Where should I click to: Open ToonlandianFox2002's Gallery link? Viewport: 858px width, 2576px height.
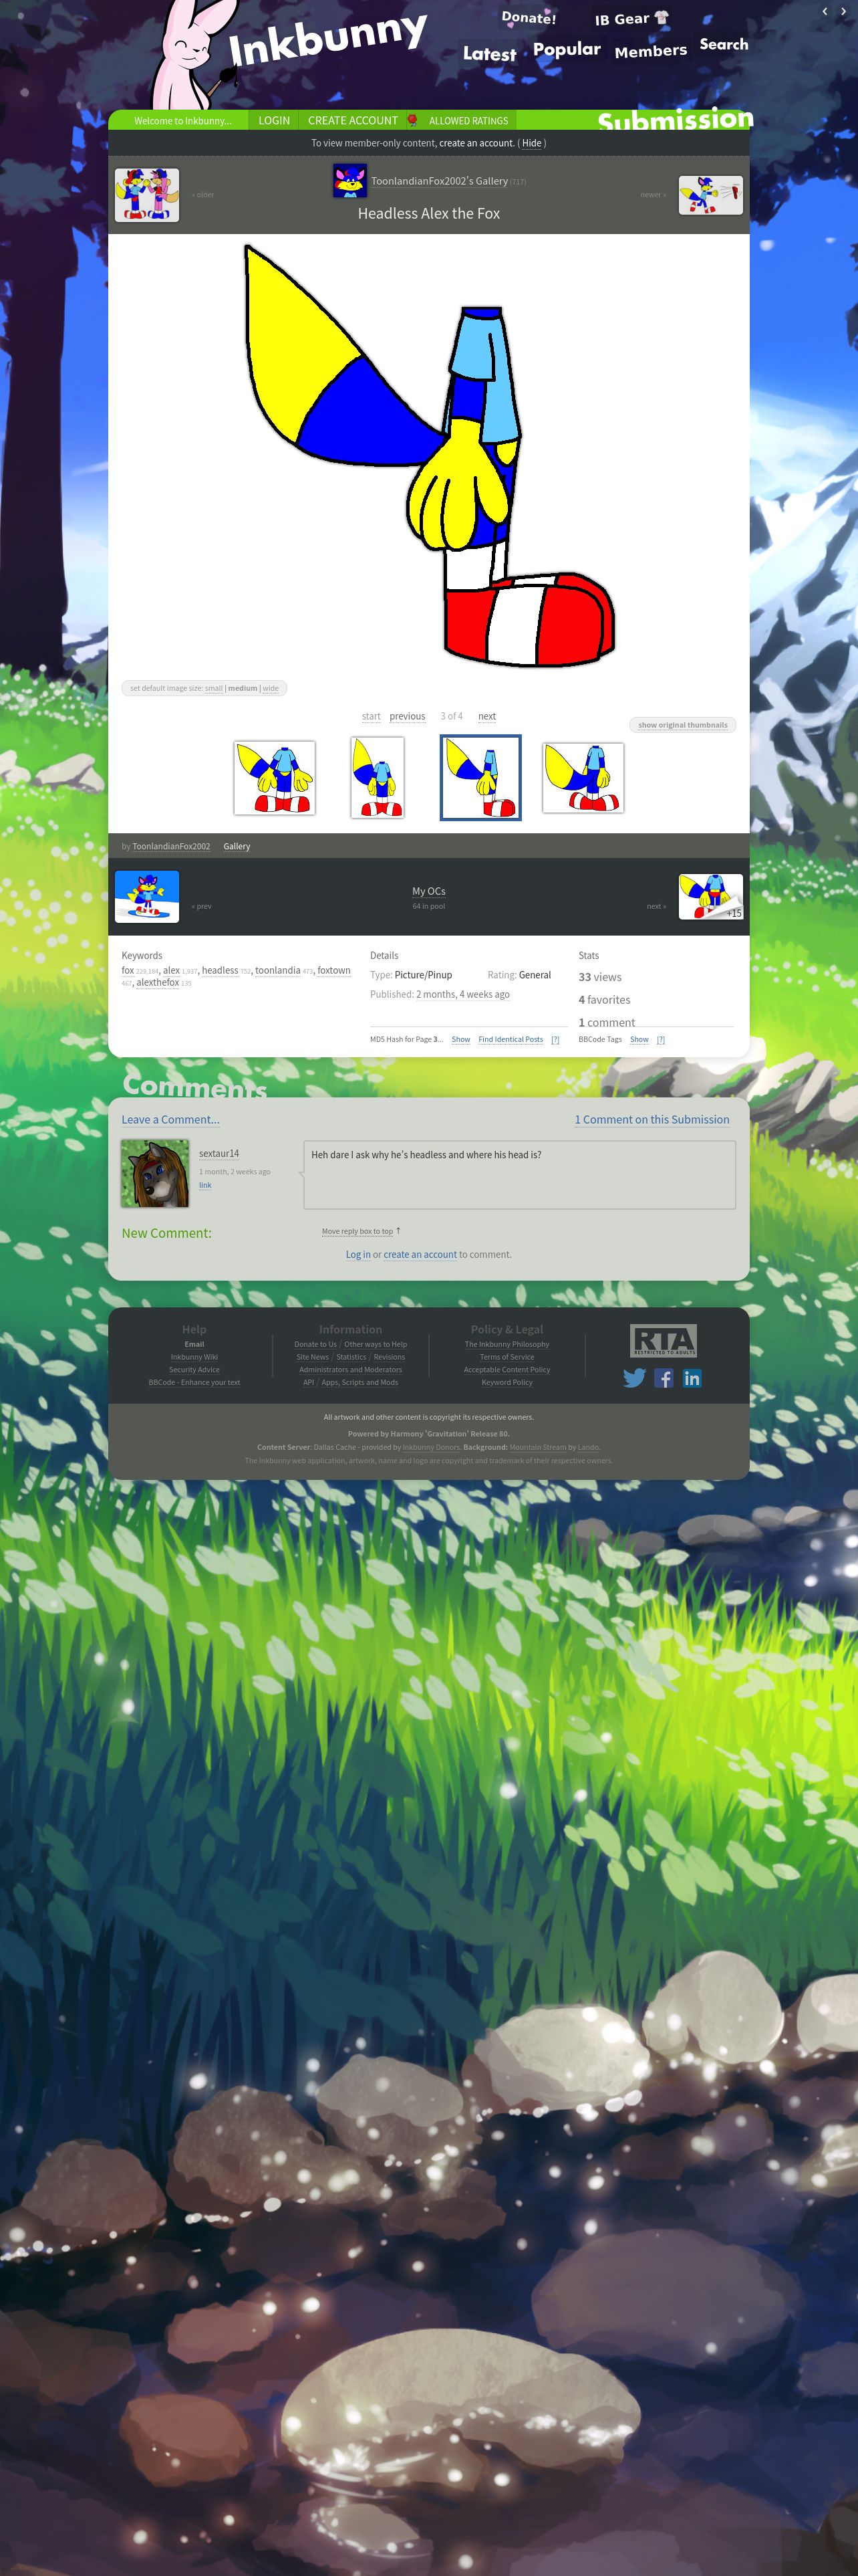pyautogui.click(x=438, y=181)
